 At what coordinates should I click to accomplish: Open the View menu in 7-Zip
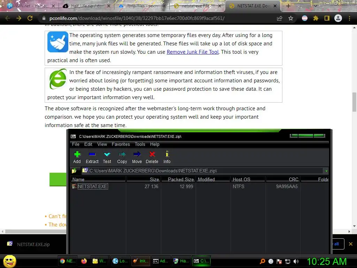pyautogui.click(x=102, y=144)
